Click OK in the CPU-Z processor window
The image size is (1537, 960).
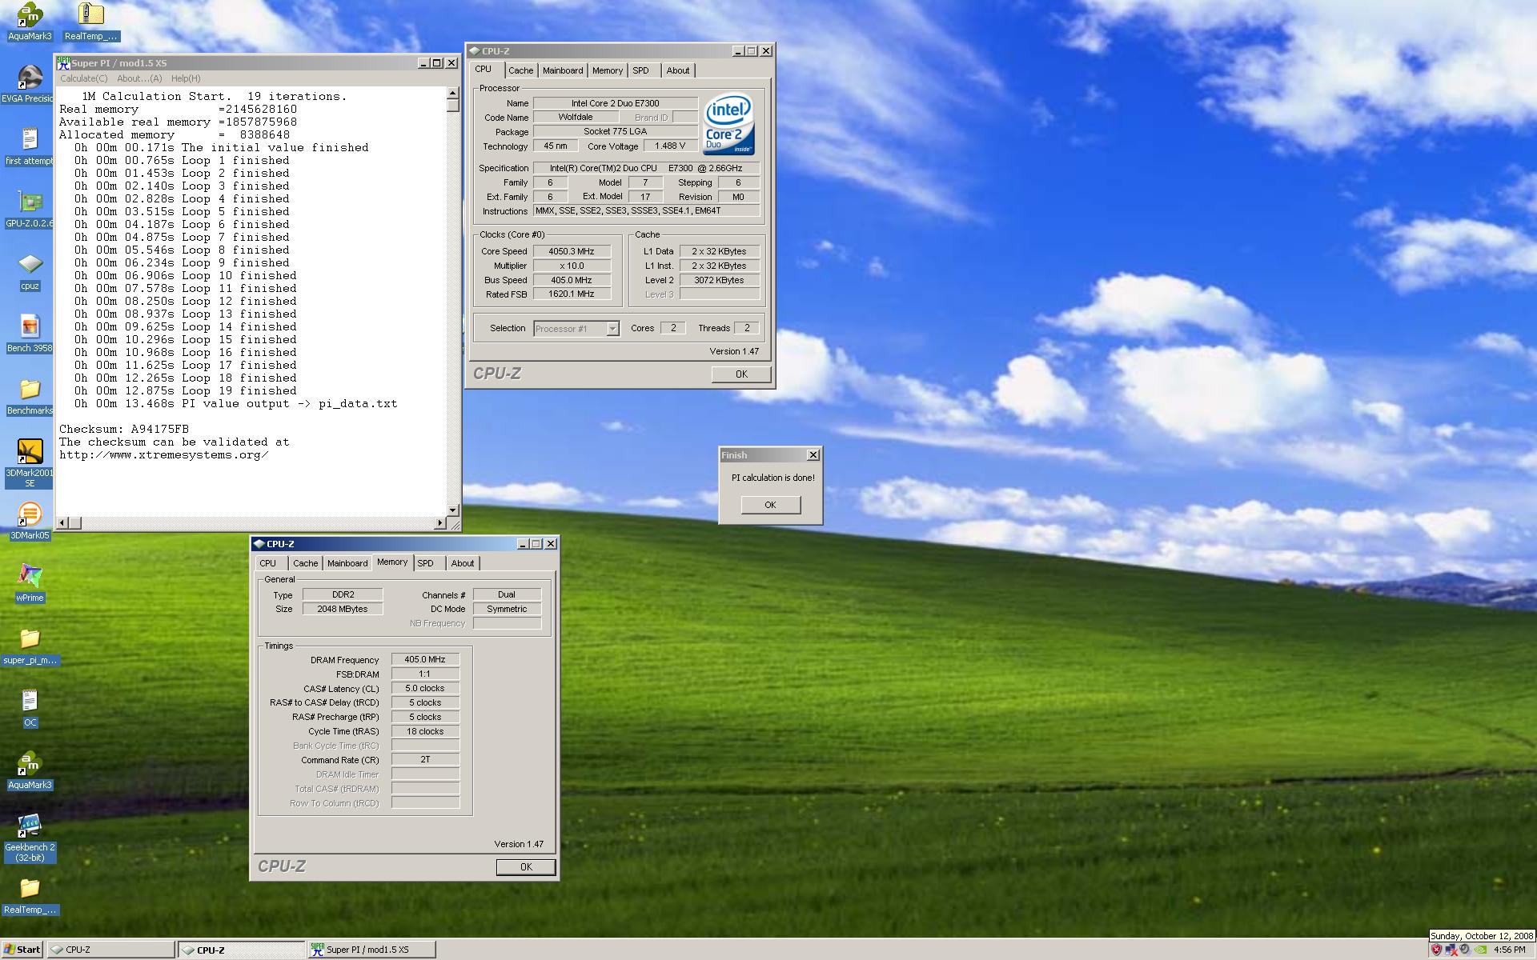coord(741,374)
